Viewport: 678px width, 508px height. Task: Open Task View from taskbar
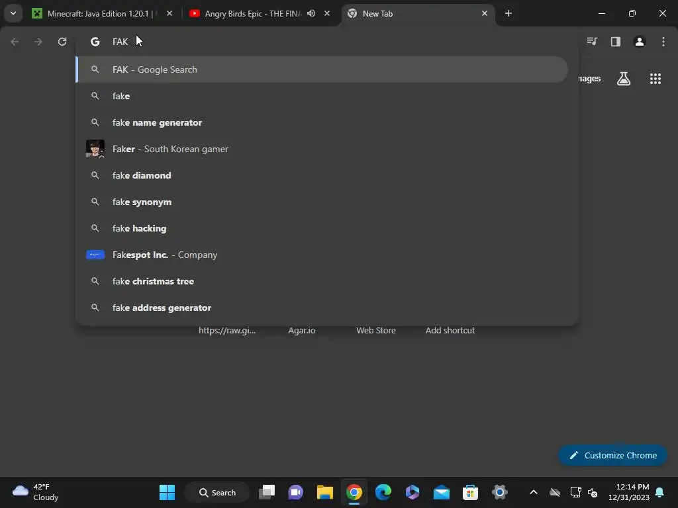pos(267,492)
